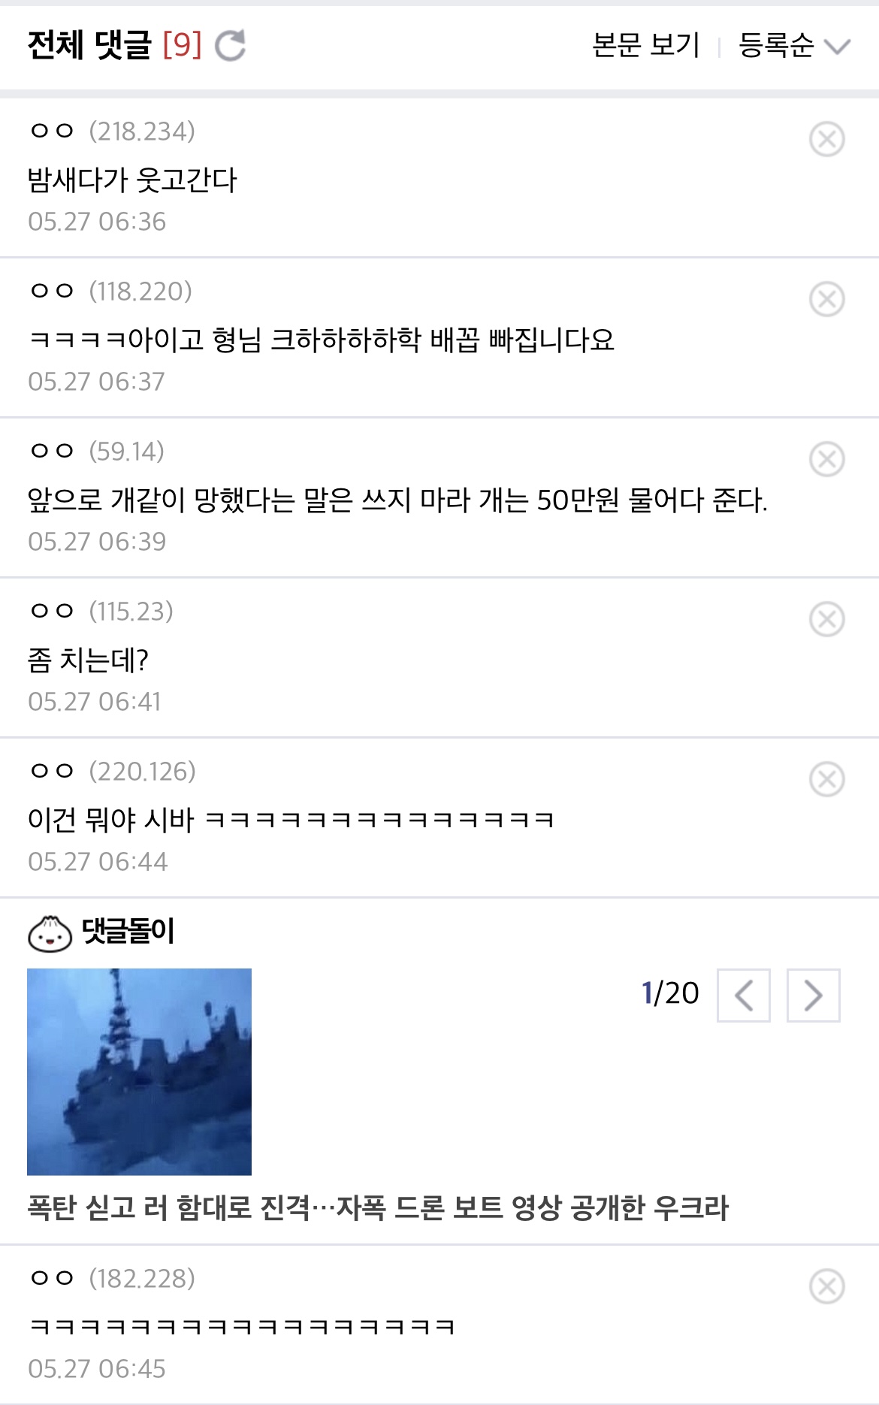The height and width of the screenshot is (1405, 879).
Task: Select the 50만원 comment text
Action: [x=397, y=500]
